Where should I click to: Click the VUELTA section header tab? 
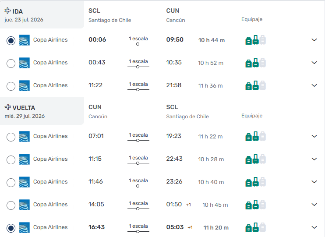[x=42, y=111]
